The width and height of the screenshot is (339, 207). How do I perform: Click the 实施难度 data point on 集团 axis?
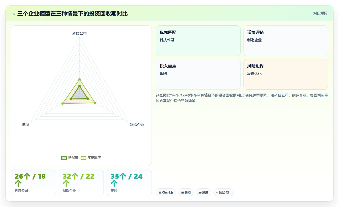(x=62, y=103)
